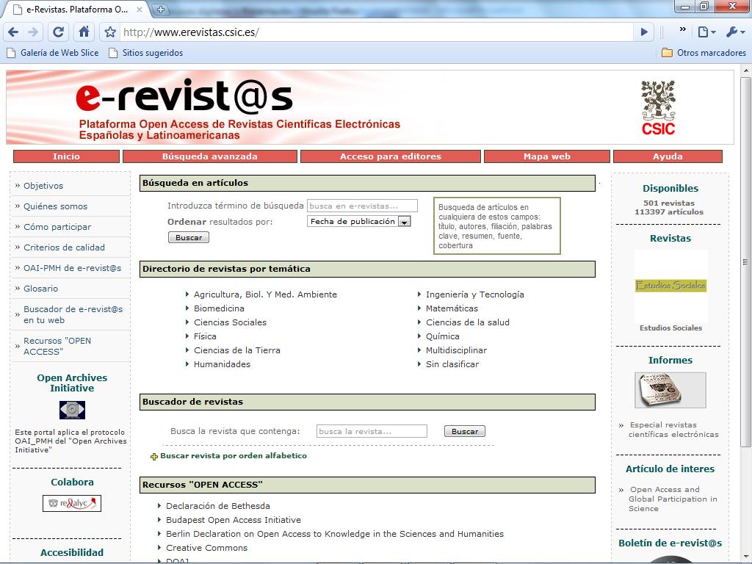Open Ciencias de la salud category
Screen dimensions: 752x564
click(x=468, y=322)
